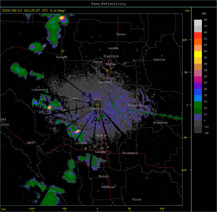This screenshot has height=212, width=217.
Task: Select the Didsbury label
Action: pyautogui.click(x=96, y=109)
